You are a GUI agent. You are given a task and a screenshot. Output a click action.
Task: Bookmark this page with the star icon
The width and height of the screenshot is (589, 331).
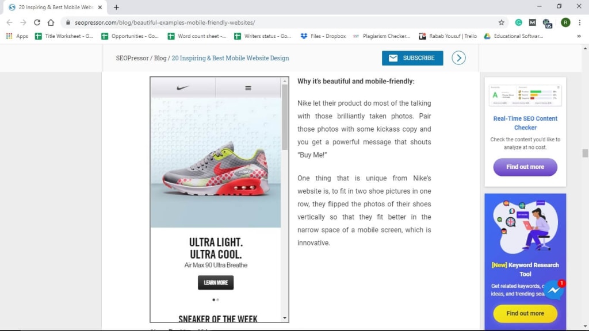coord(501,22)
